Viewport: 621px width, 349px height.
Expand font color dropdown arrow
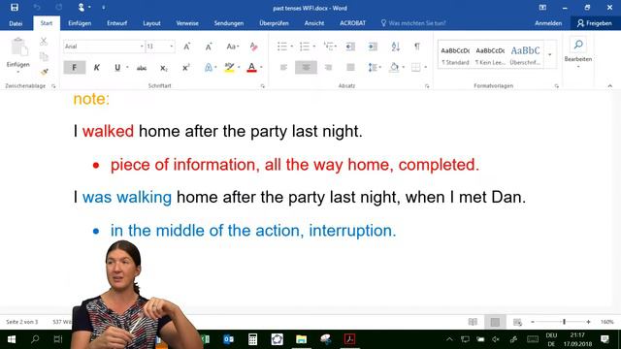click(x=261, y=68)
